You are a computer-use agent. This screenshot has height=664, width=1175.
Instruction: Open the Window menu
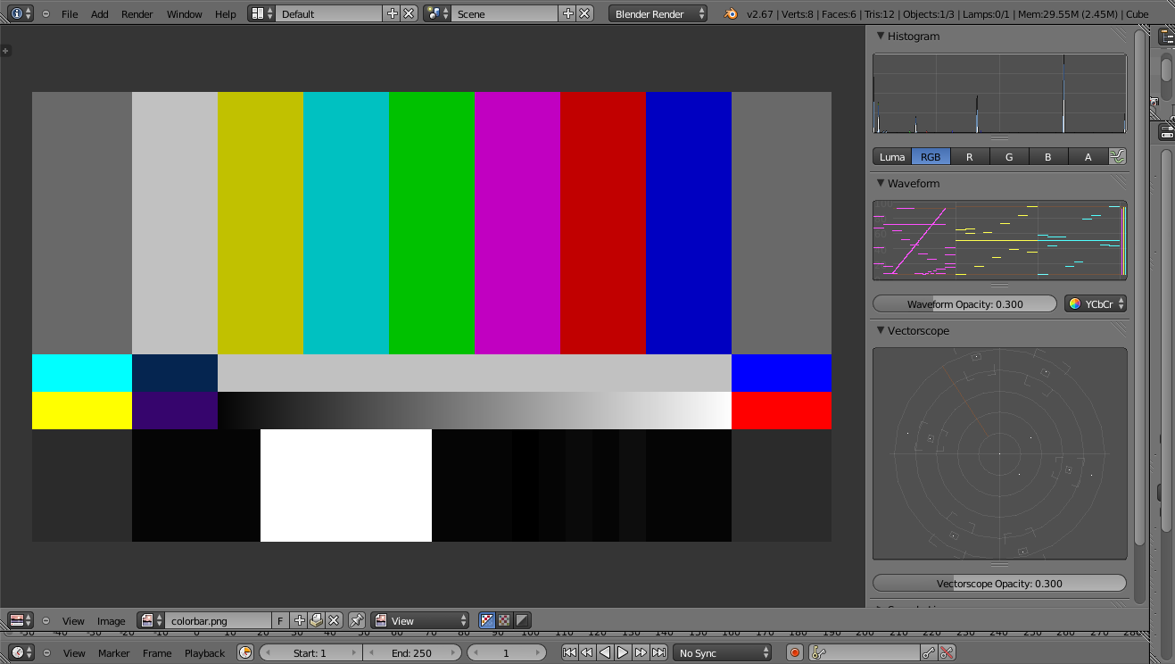tap(185, 14)
